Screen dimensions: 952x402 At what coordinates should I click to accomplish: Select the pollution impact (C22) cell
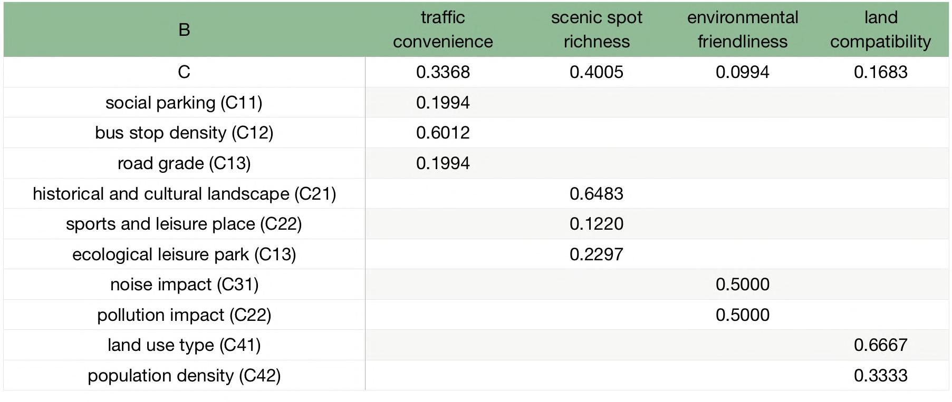(184, 315)
